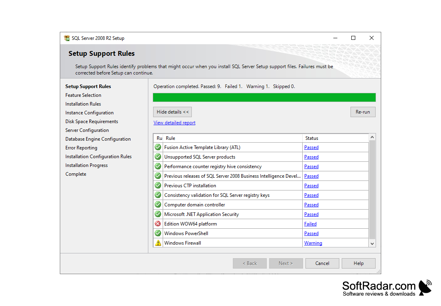Click the red failed icon for Edition WOW64 platform
The height and width of the screenshot is (306, 441).
(158, 224)
